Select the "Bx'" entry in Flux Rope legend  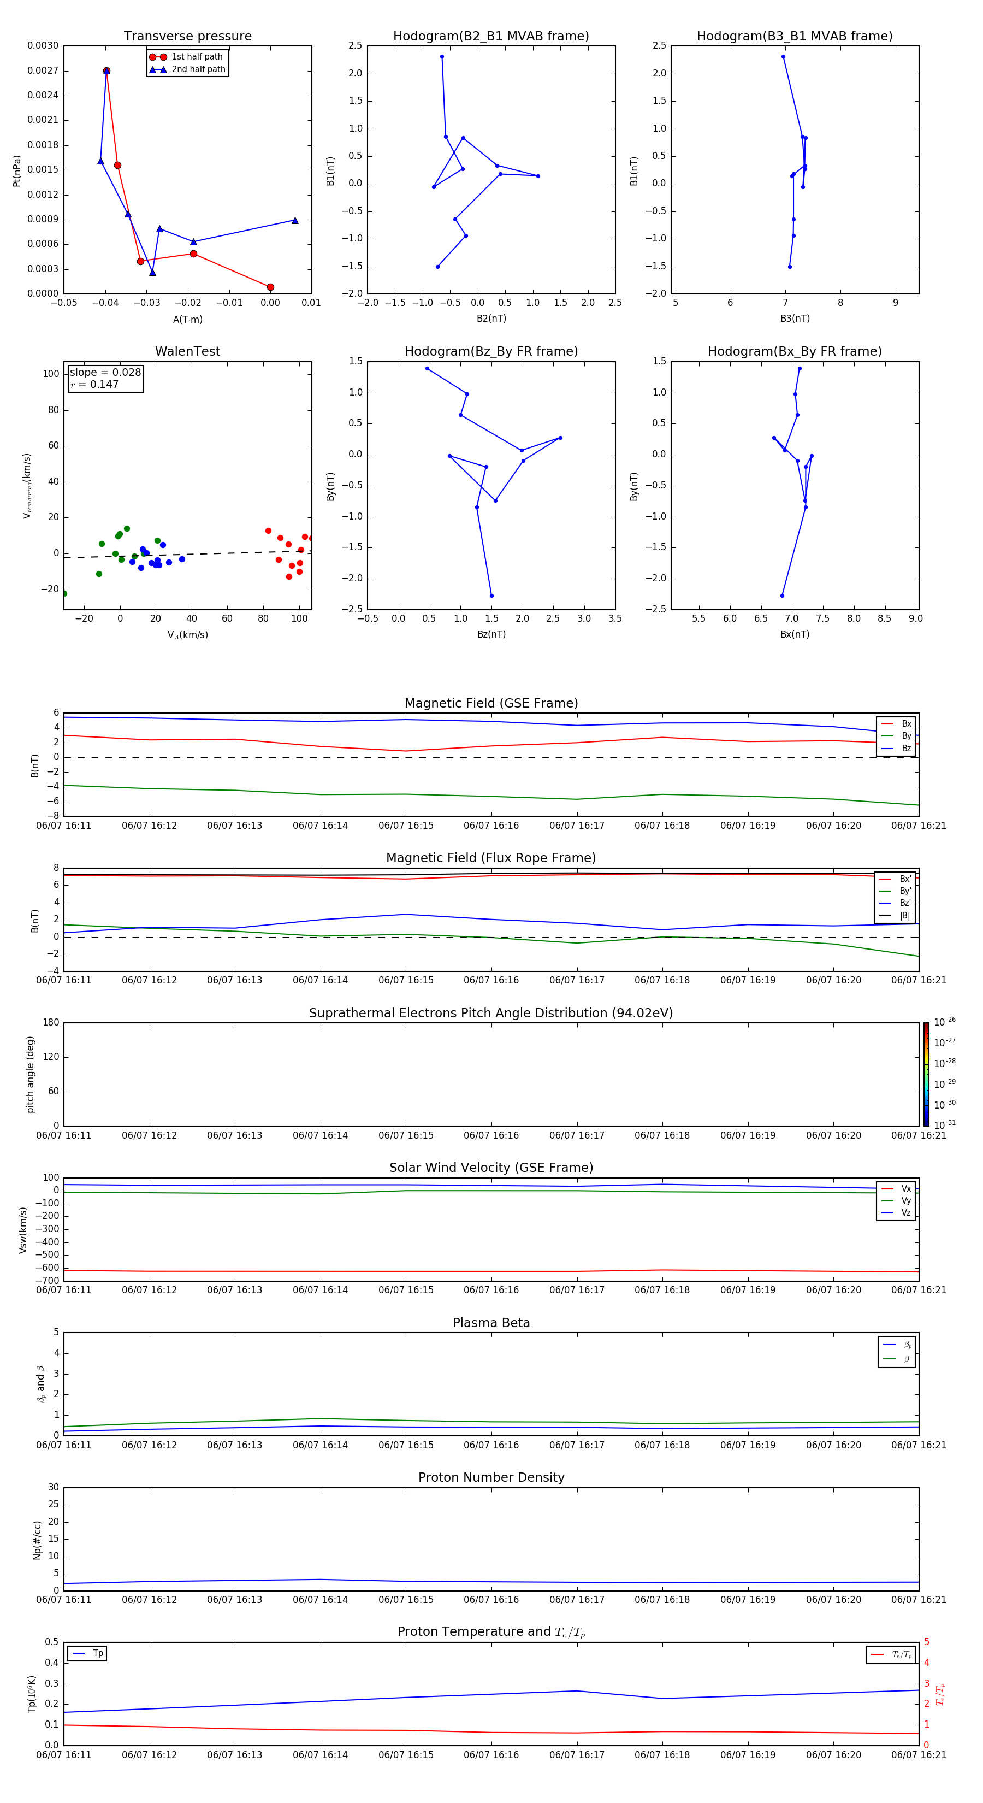coord(896,879)
